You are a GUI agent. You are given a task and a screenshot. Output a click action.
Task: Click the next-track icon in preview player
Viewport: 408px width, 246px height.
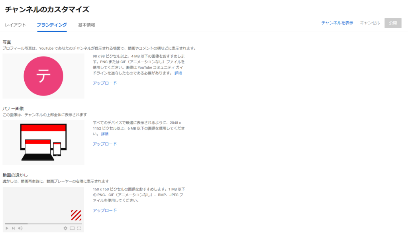click(x=13, y=228)
